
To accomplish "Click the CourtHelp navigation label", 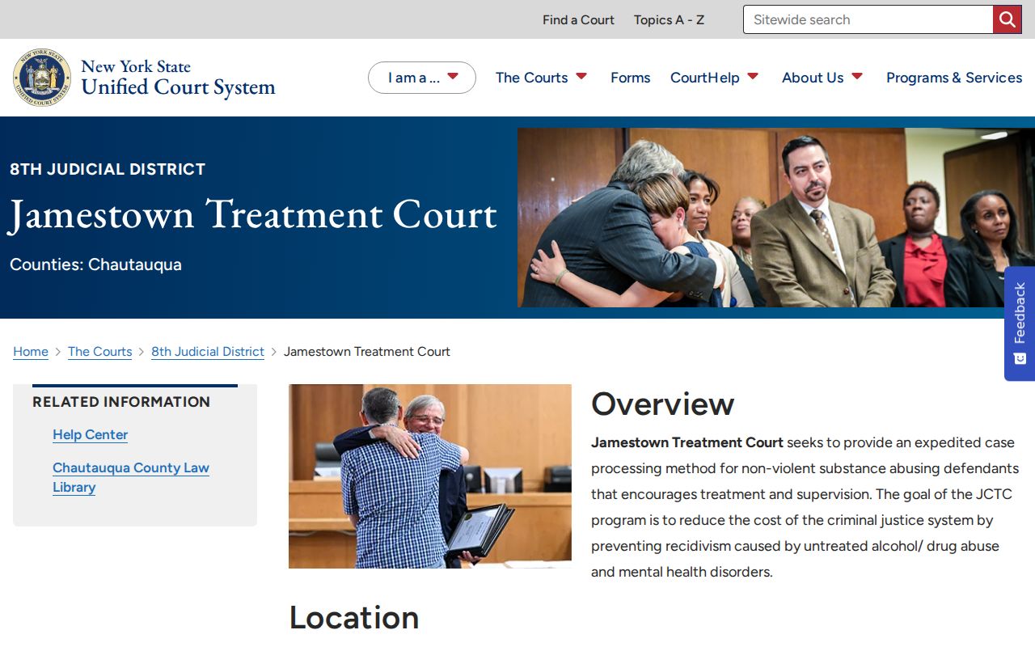I will 704,78.
